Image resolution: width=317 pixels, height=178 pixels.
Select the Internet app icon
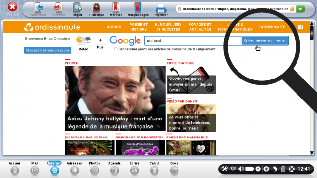pos(55,171)
